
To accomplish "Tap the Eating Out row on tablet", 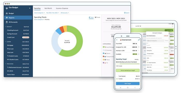I will click(x=157, y=51).
